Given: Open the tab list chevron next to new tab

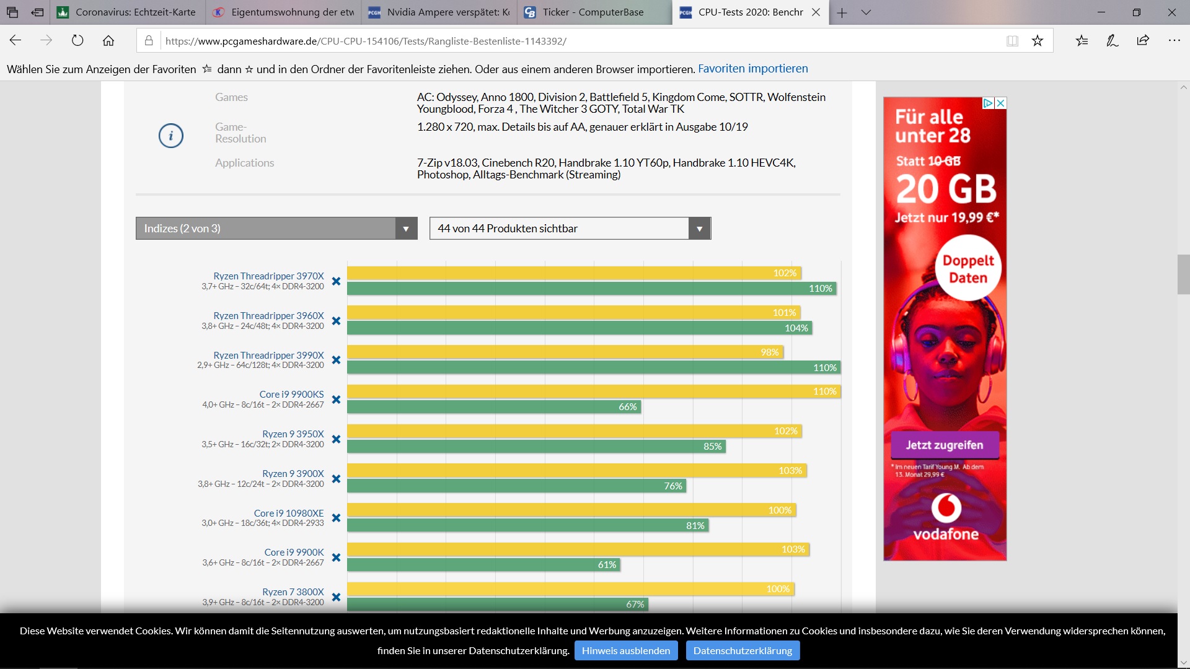Looking at the screenshot, I should (x=866, y=12).
